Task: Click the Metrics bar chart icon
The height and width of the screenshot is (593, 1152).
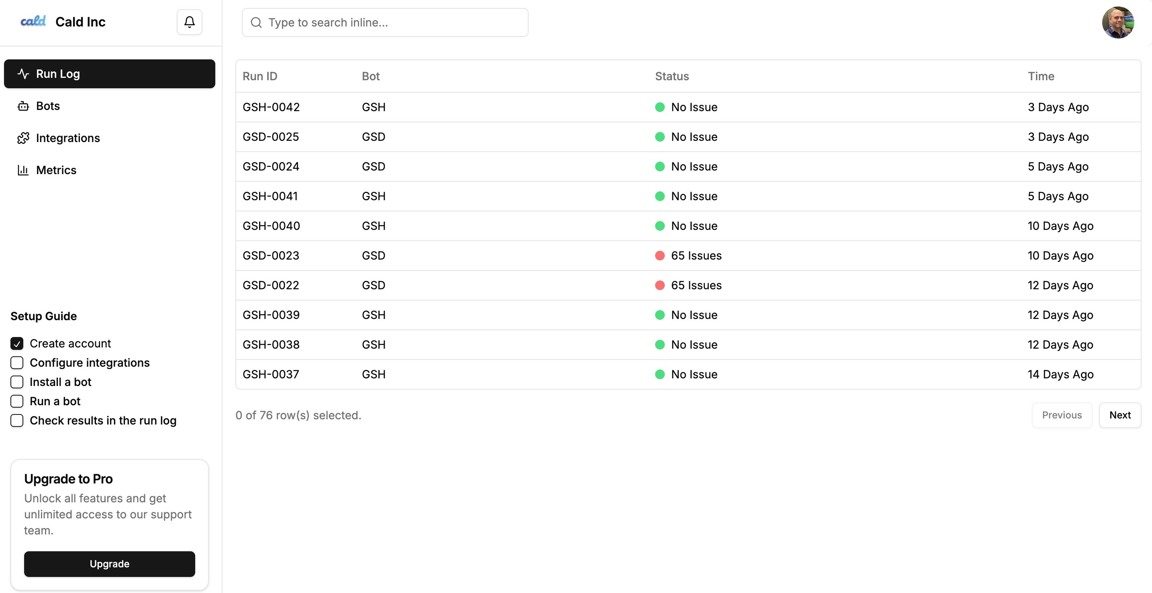Action: [x=23, y=170]
